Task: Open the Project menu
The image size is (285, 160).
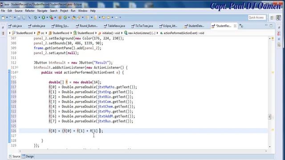Action: [64, 11]
